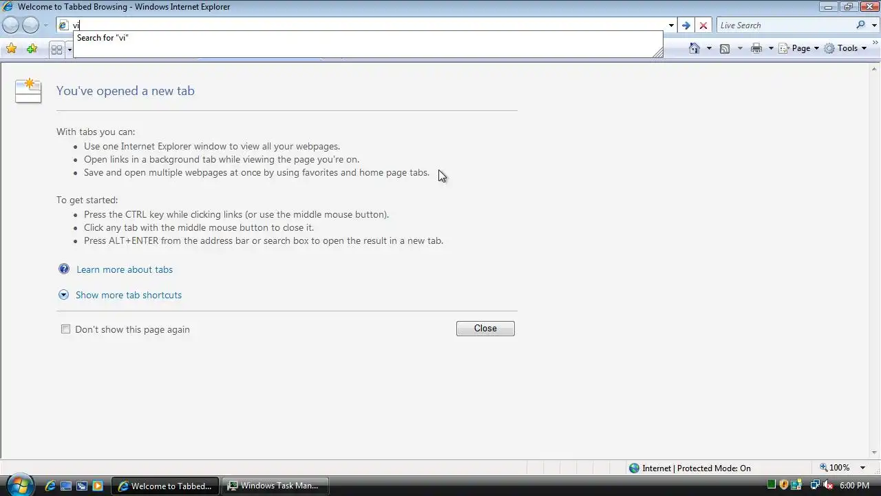Open the Favorites Center star icon
The height and width of the screenshot is (496, 881).
pos(11,48)
